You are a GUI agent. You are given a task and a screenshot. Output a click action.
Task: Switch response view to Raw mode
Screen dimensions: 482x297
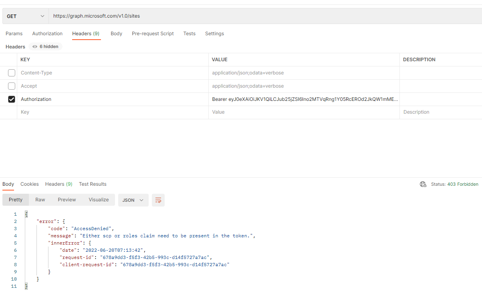[x=40, y=199]
